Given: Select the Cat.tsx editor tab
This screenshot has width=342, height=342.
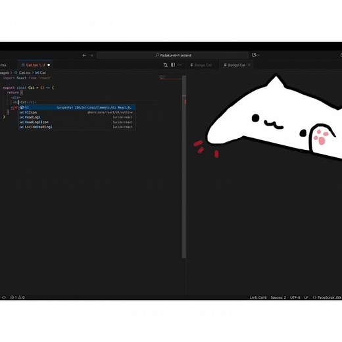Looking at the screenshot, I should point(35,65).
